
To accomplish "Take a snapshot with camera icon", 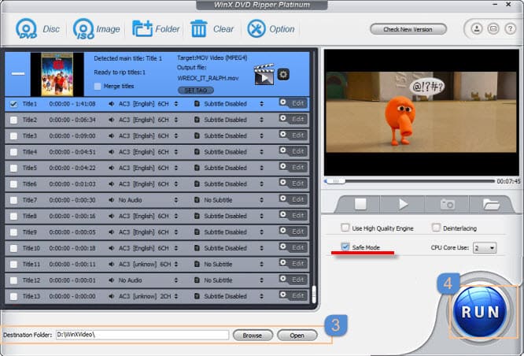I will click(x=447, y=204).
